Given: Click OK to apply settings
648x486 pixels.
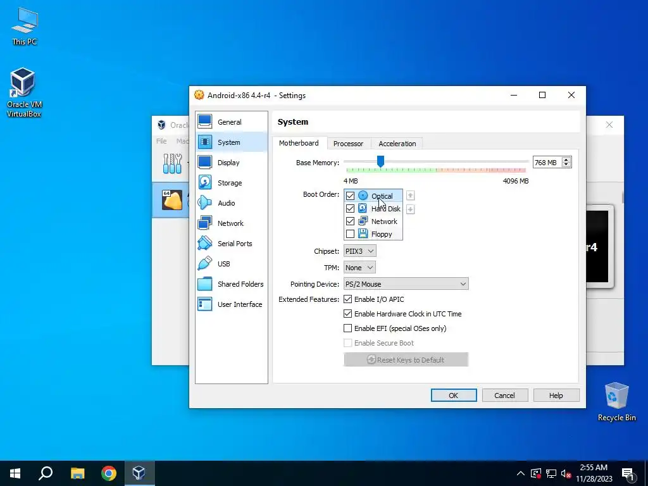Looking at the screenshot, I should [x=453, y=395].
